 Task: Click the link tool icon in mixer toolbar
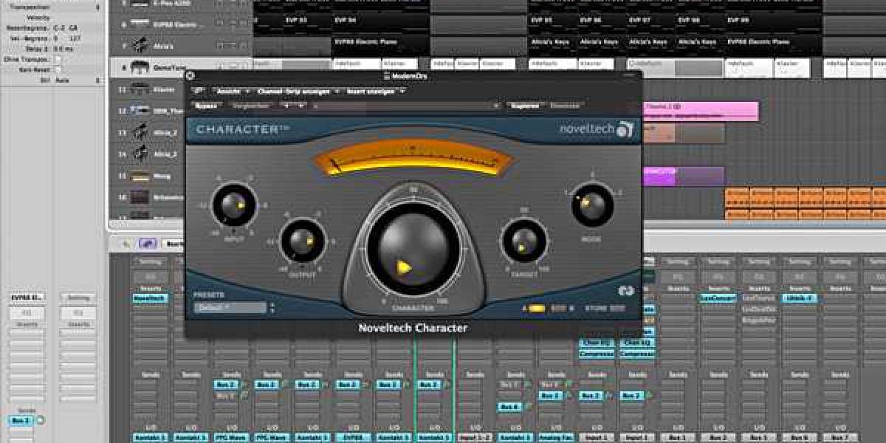pos(147,243)
